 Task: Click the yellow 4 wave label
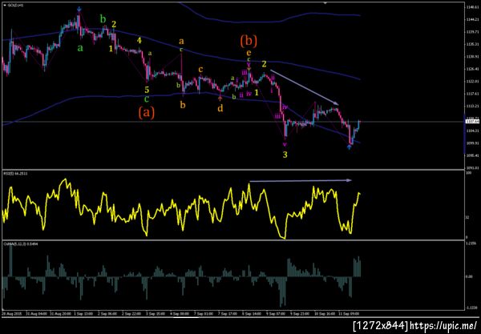click(139, 40)
